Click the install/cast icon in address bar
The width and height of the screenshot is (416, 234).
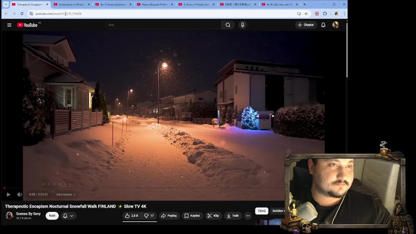click(x=299, y=14)
